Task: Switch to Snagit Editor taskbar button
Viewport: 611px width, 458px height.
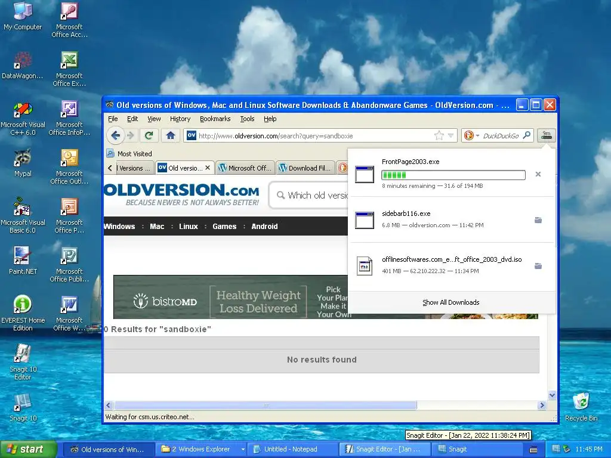Action: (x=384, y=449)
